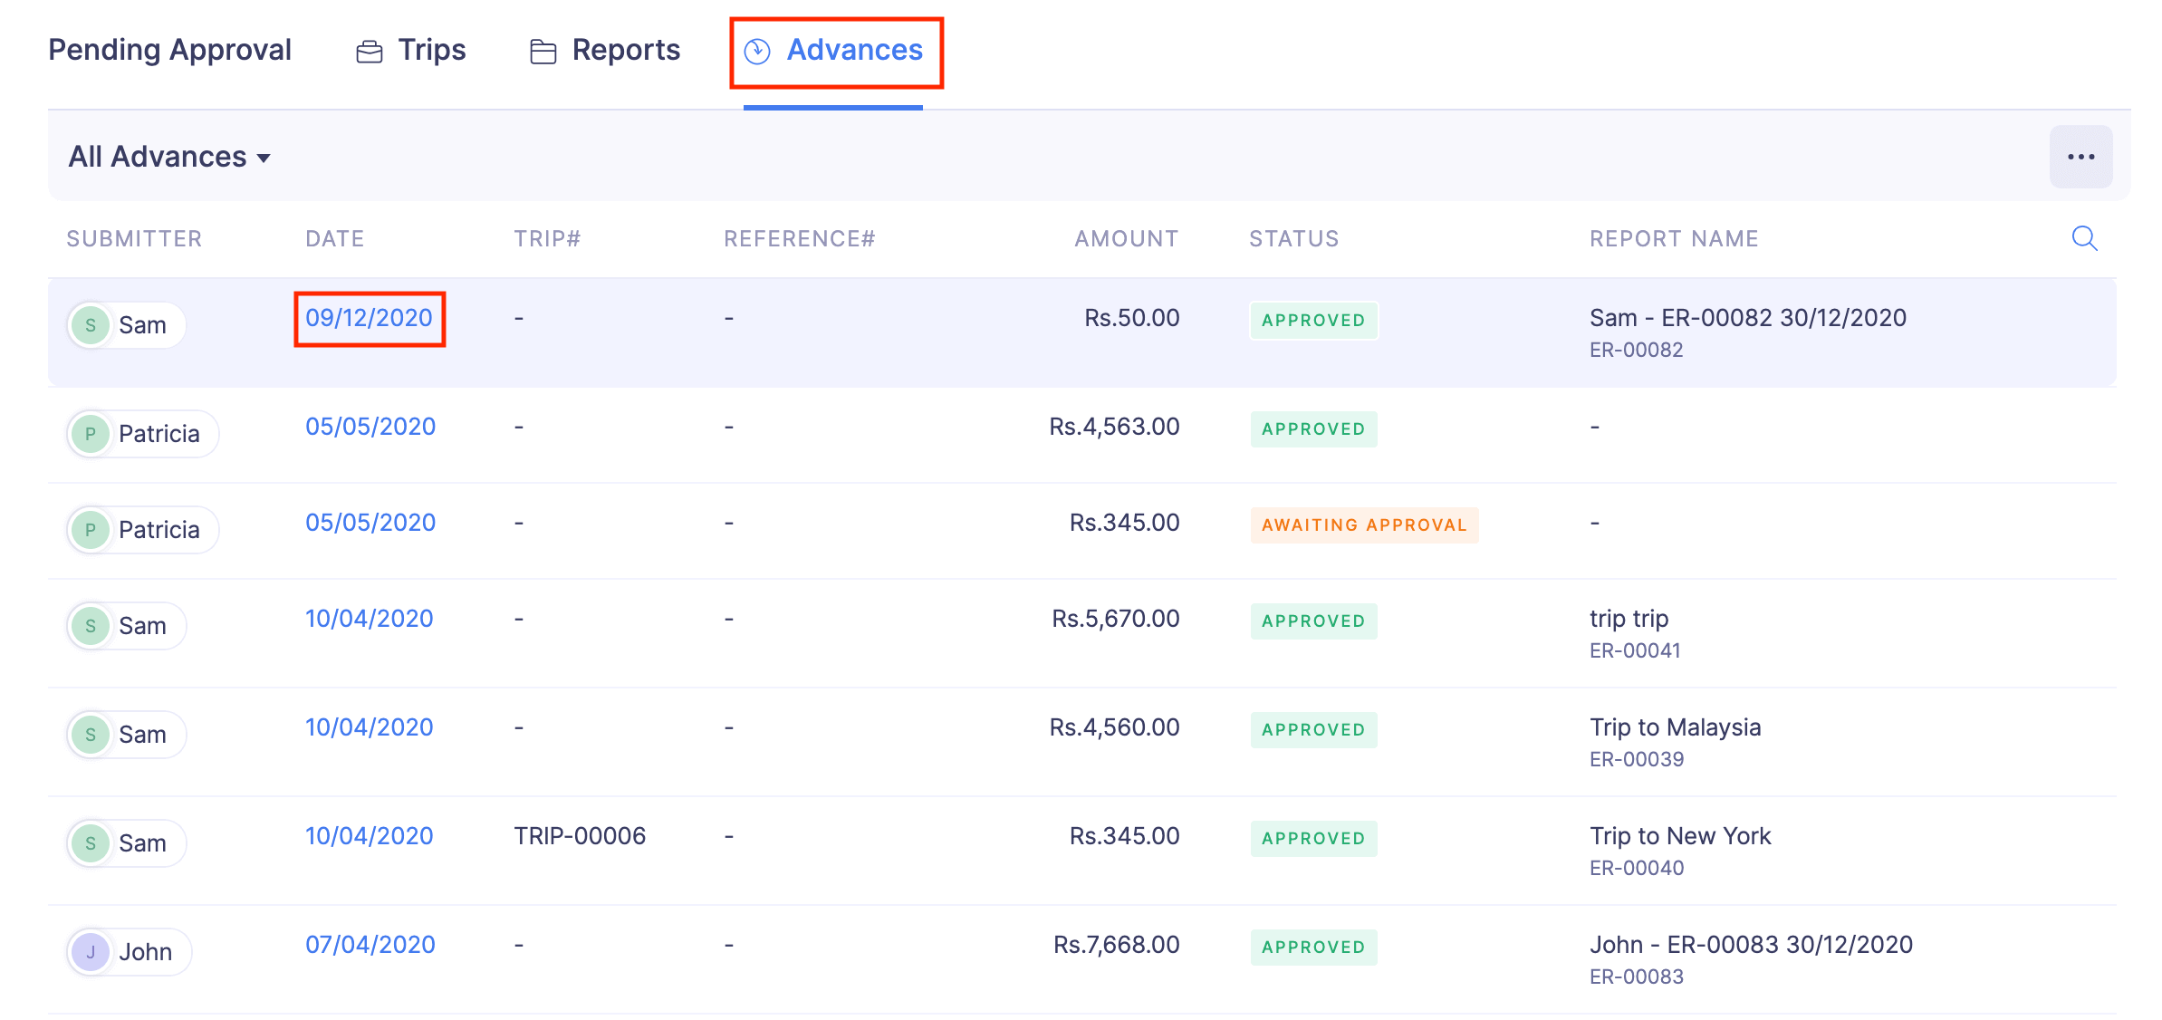Click the search magnifier icon in table header

[2084, 238]
